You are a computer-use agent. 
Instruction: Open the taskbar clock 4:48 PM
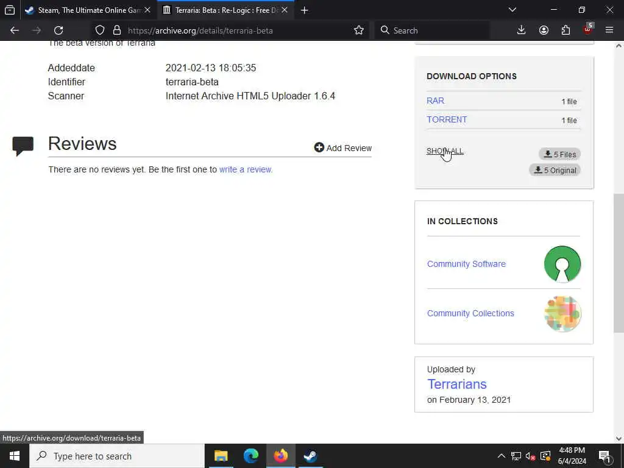click(x=572, y=456)
